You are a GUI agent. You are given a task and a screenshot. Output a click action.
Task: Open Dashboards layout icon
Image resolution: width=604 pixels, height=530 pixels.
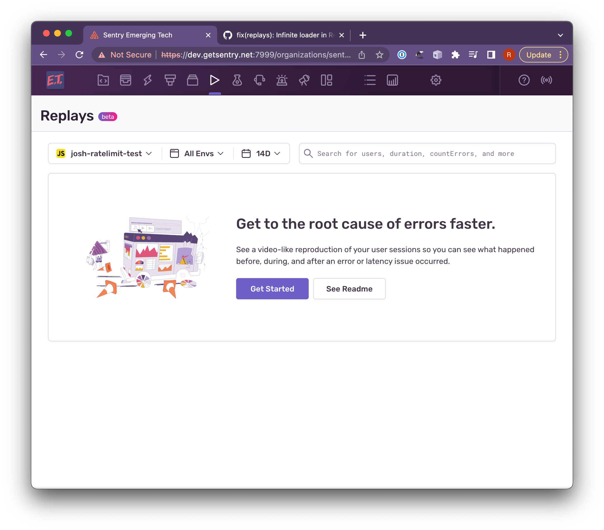(326, 80)
